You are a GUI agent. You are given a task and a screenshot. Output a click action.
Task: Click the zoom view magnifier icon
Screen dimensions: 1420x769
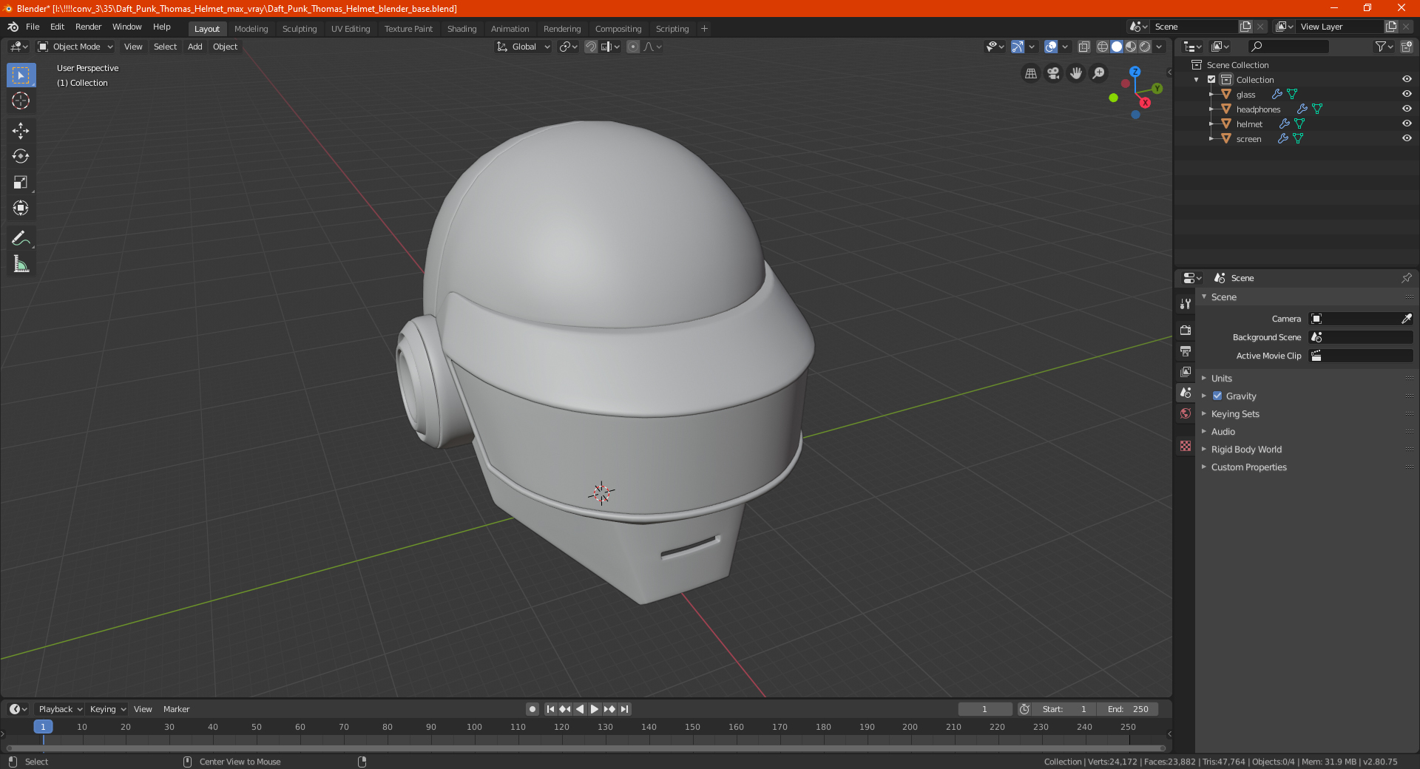tap(1099, 73)
